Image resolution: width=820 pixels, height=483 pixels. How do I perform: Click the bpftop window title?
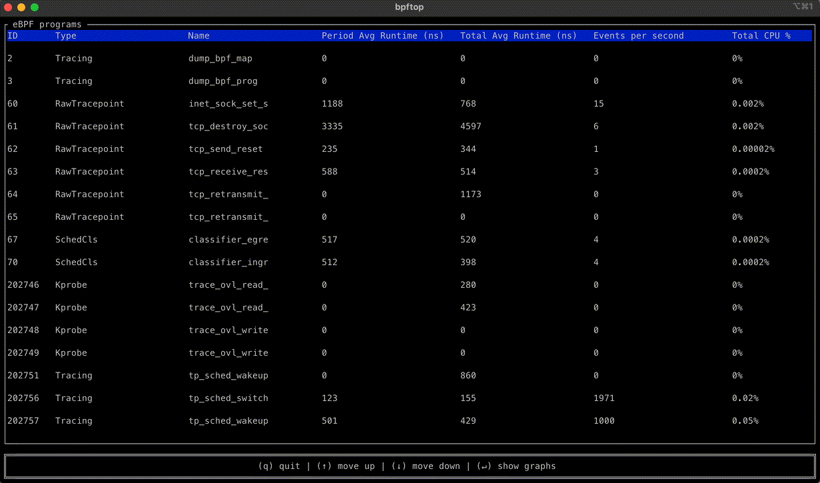[409, 7]
